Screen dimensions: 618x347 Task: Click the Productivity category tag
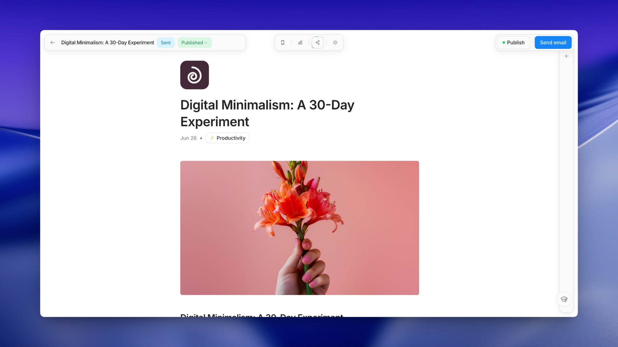(x=227, y=138)
